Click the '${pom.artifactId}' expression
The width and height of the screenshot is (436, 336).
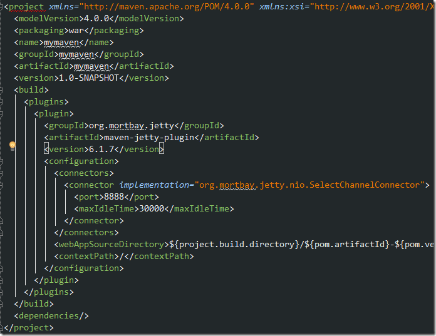tap(347, 245)
